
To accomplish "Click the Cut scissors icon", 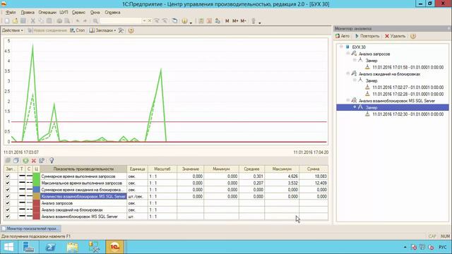I will tap(33, 21).
